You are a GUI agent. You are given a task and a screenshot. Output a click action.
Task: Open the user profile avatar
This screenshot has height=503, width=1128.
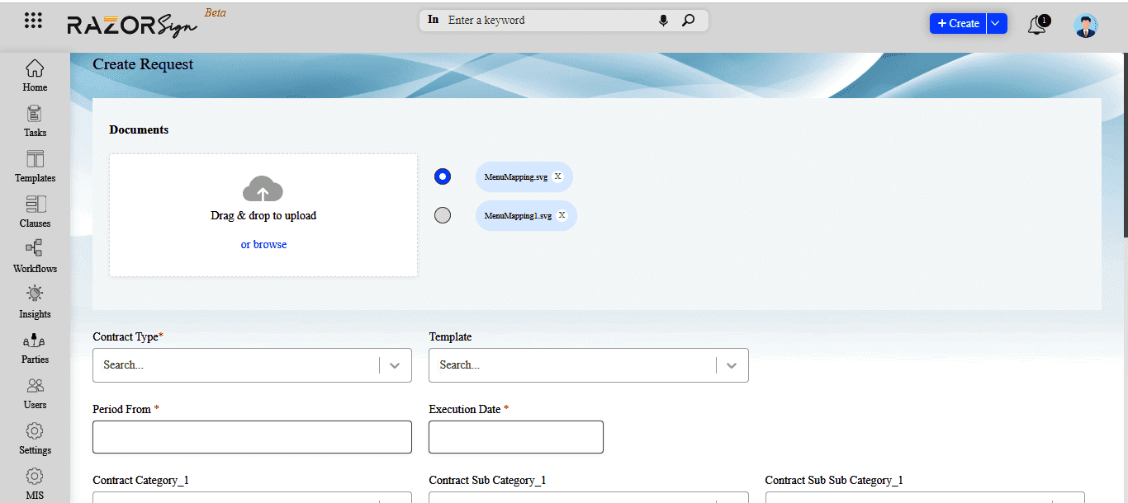1086,26
